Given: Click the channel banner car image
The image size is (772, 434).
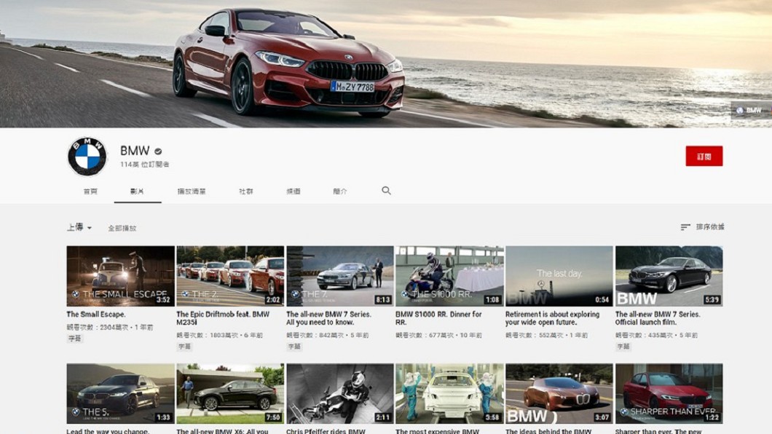Looking at the screenshot, I should [x=386, y=64].
